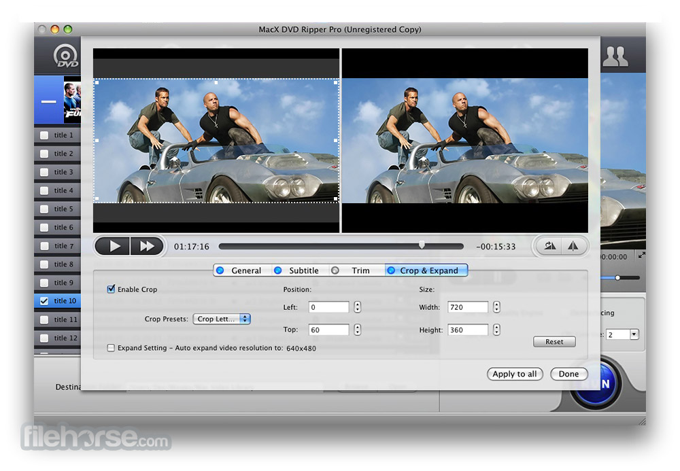680x471 pixels.
Task: Check the title 4 checkbox
Action: [x=44, y=190]
